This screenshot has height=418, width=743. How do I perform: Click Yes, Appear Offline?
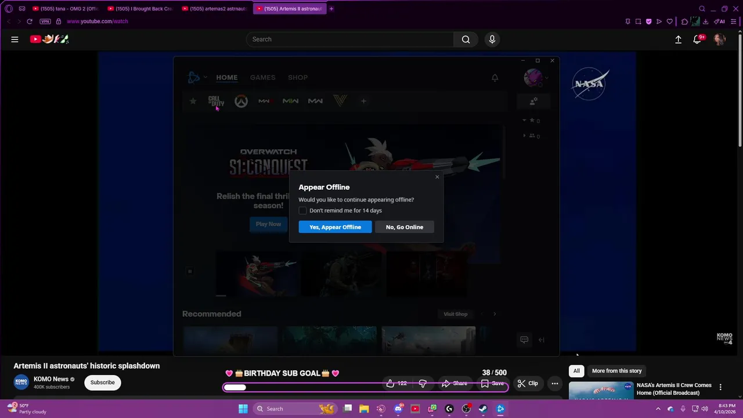tap(335, 227)
